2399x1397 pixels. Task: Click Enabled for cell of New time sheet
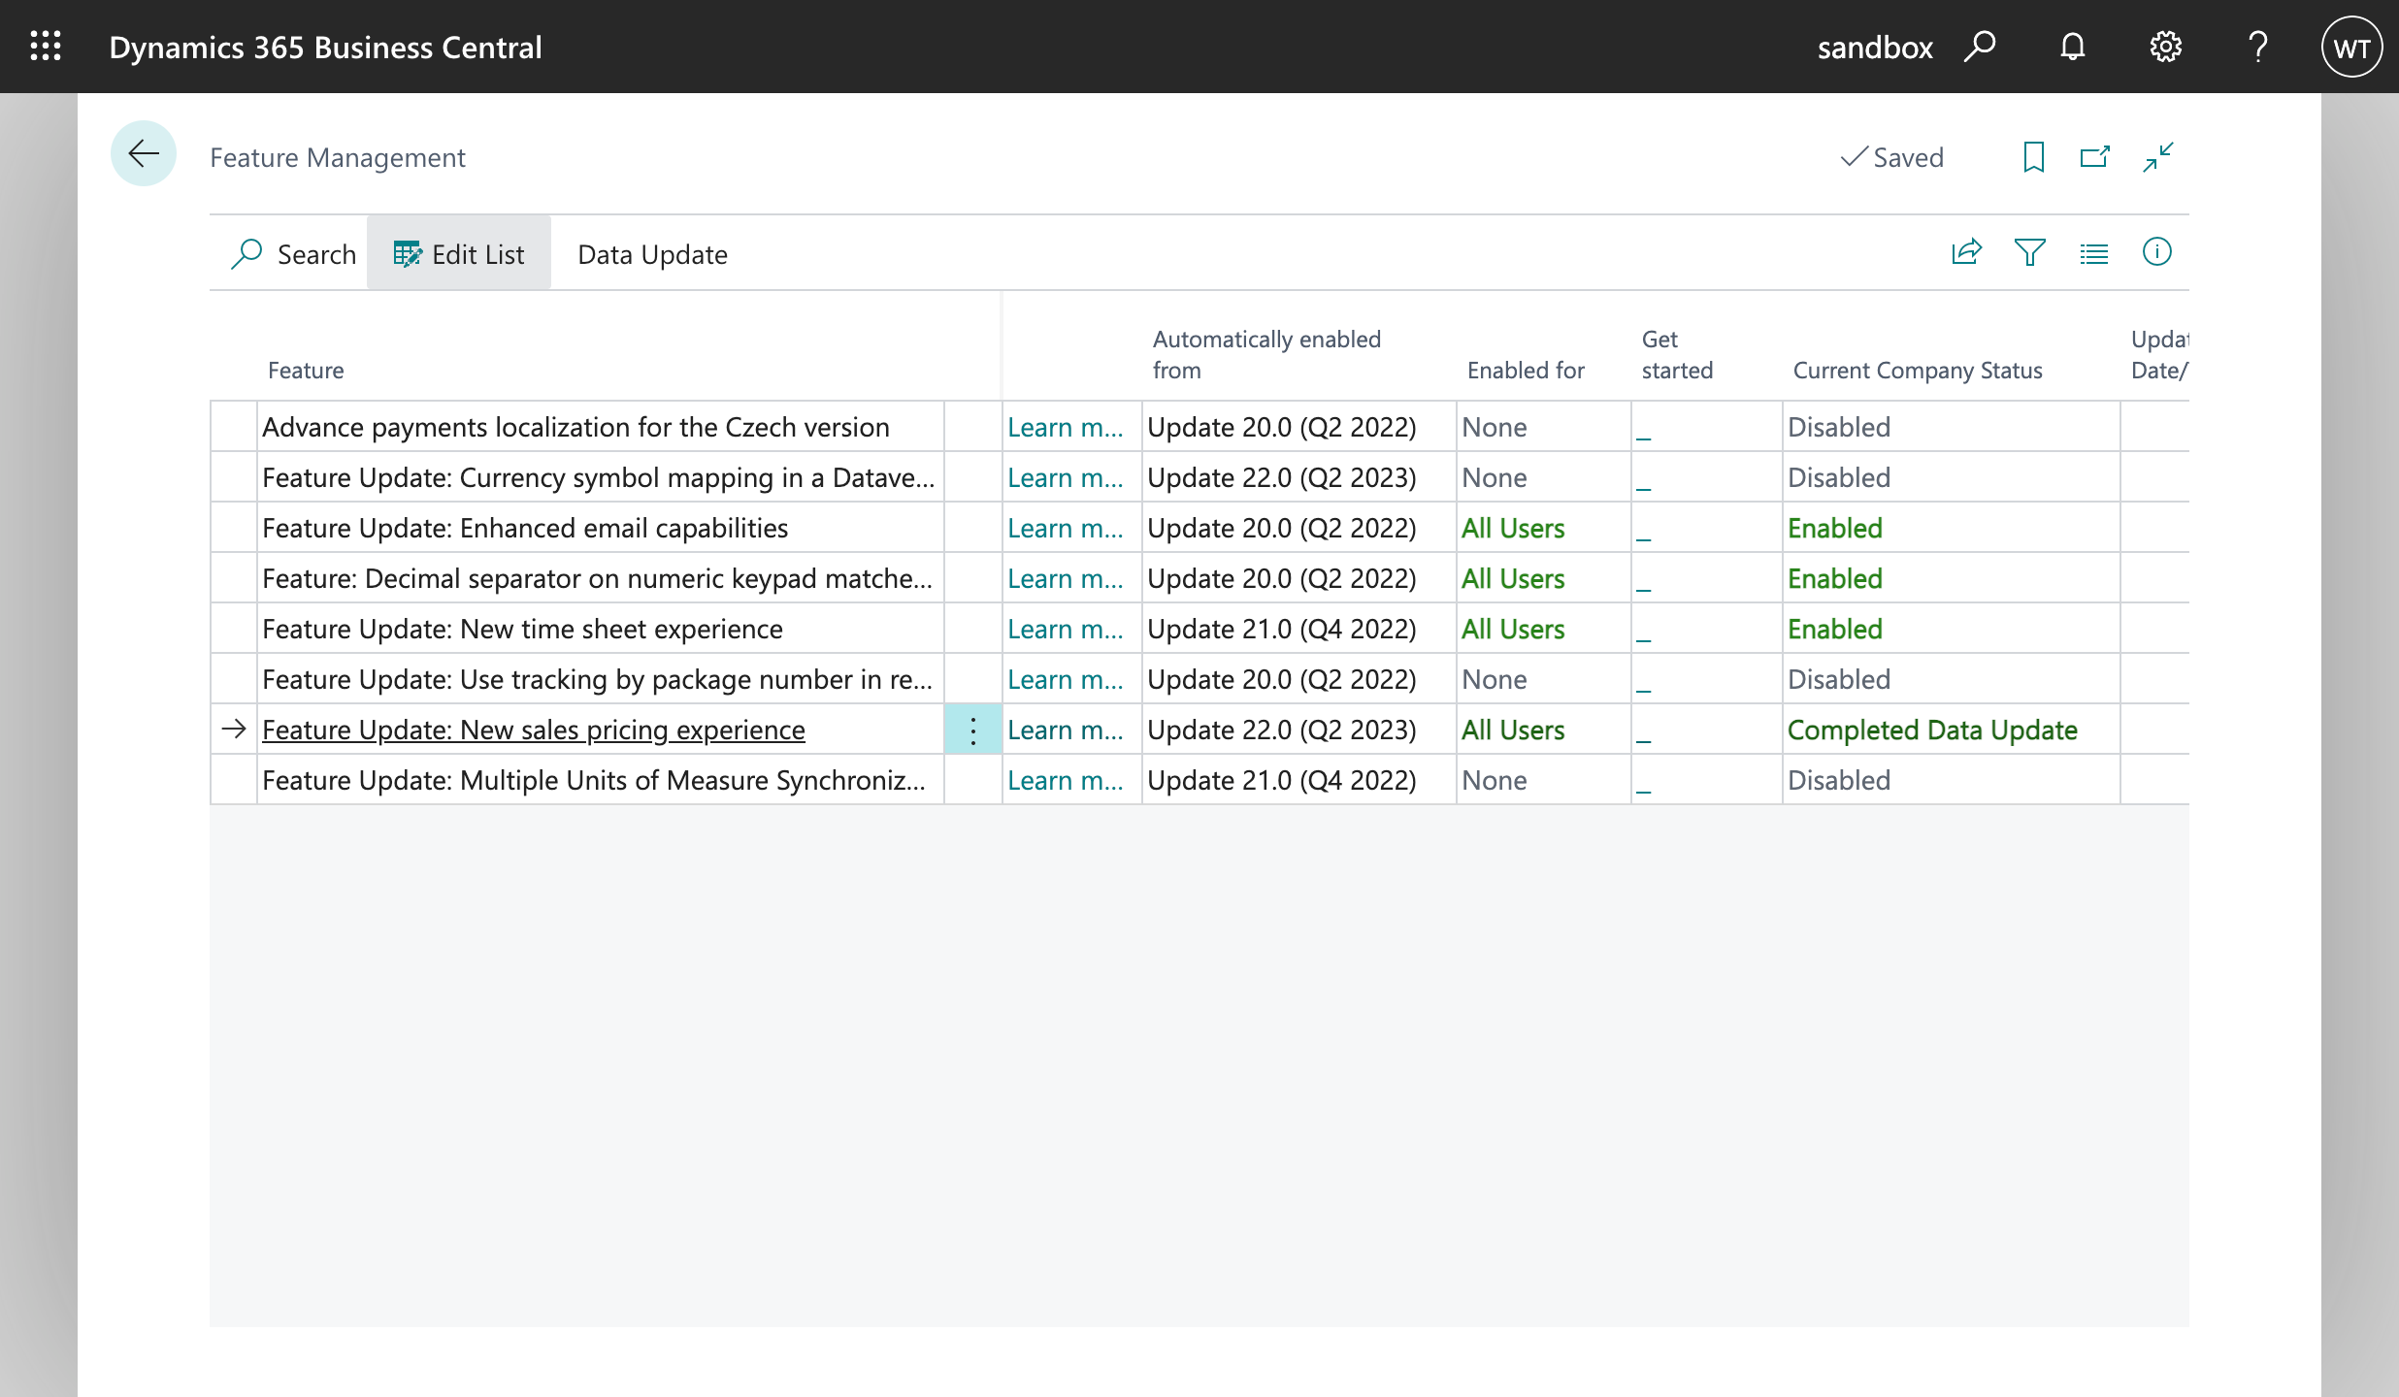click(1513, 629)
